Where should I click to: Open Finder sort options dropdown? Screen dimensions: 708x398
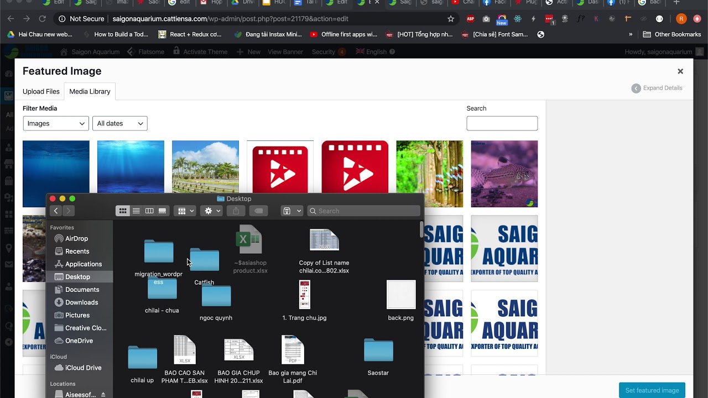coord(292,211)
